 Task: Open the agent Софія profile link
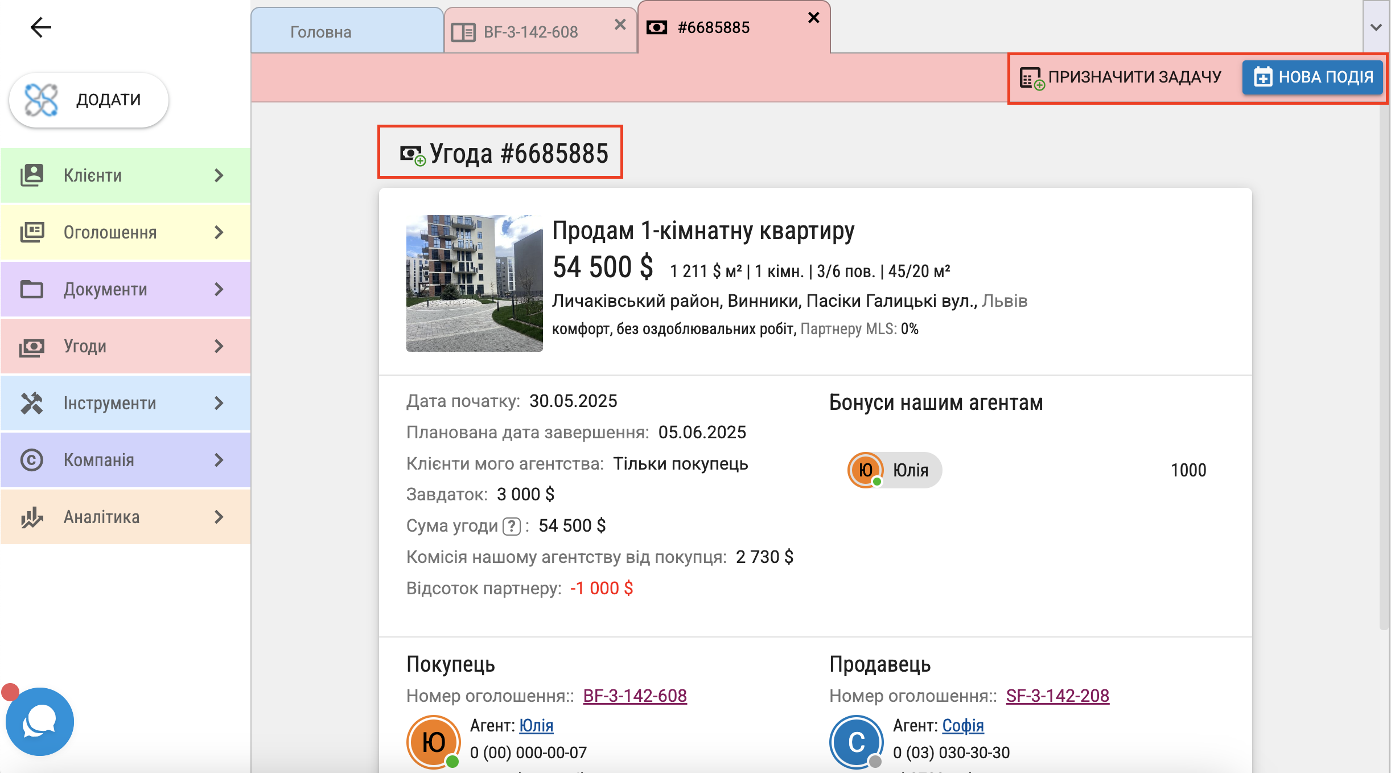(963, 726)
